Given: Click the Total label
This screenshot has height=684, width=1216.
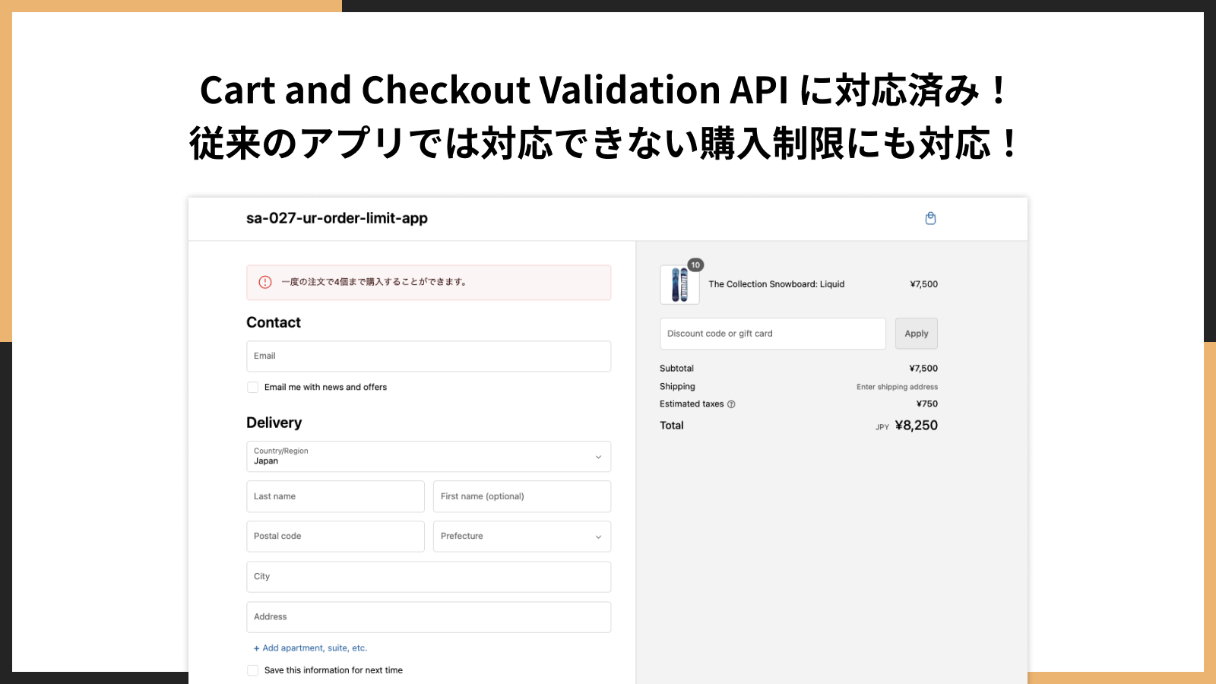Looking at the screenshot, I should pos(672,426).
